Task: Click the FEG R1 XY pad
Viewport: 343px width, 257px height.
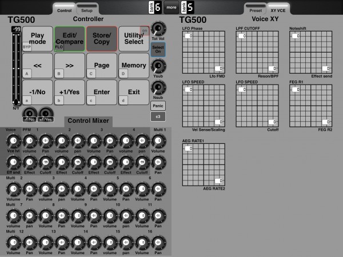Action: (311, 106)
